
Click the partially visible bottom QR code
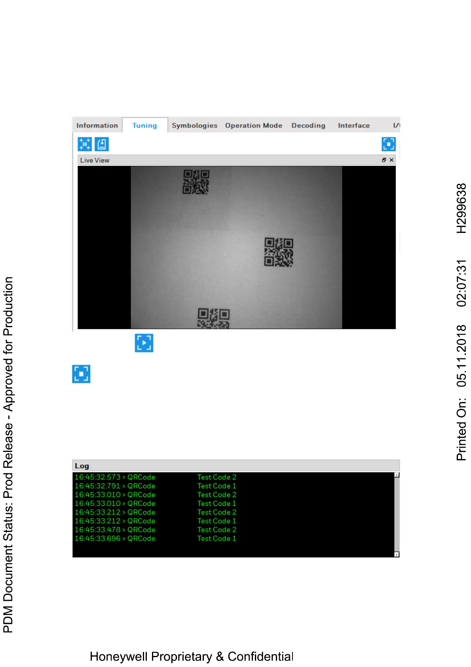pos(213,318)
